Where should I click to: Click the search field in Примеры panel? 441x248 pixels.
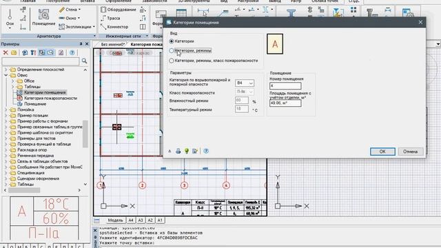point(41,61)
